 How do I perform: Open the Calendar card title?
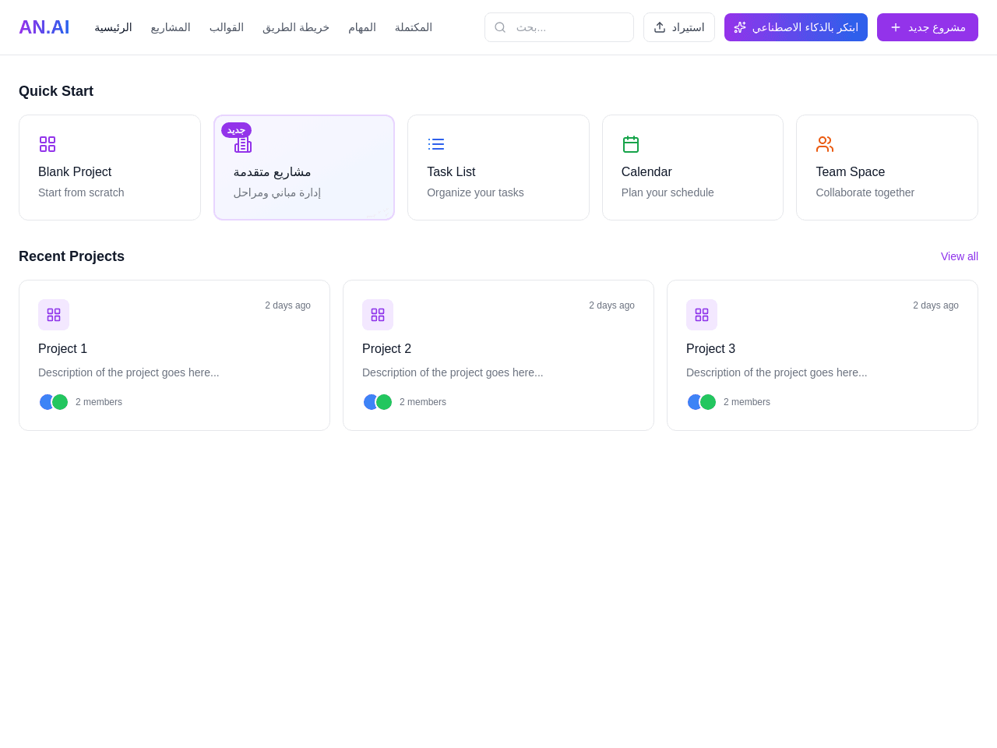(x=646, y=171)
